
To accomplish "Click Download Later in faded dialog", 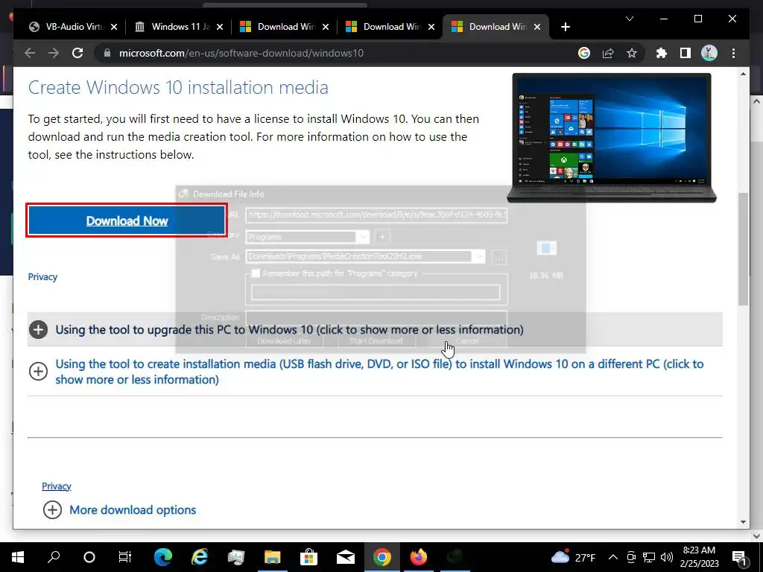I will 284,340.
